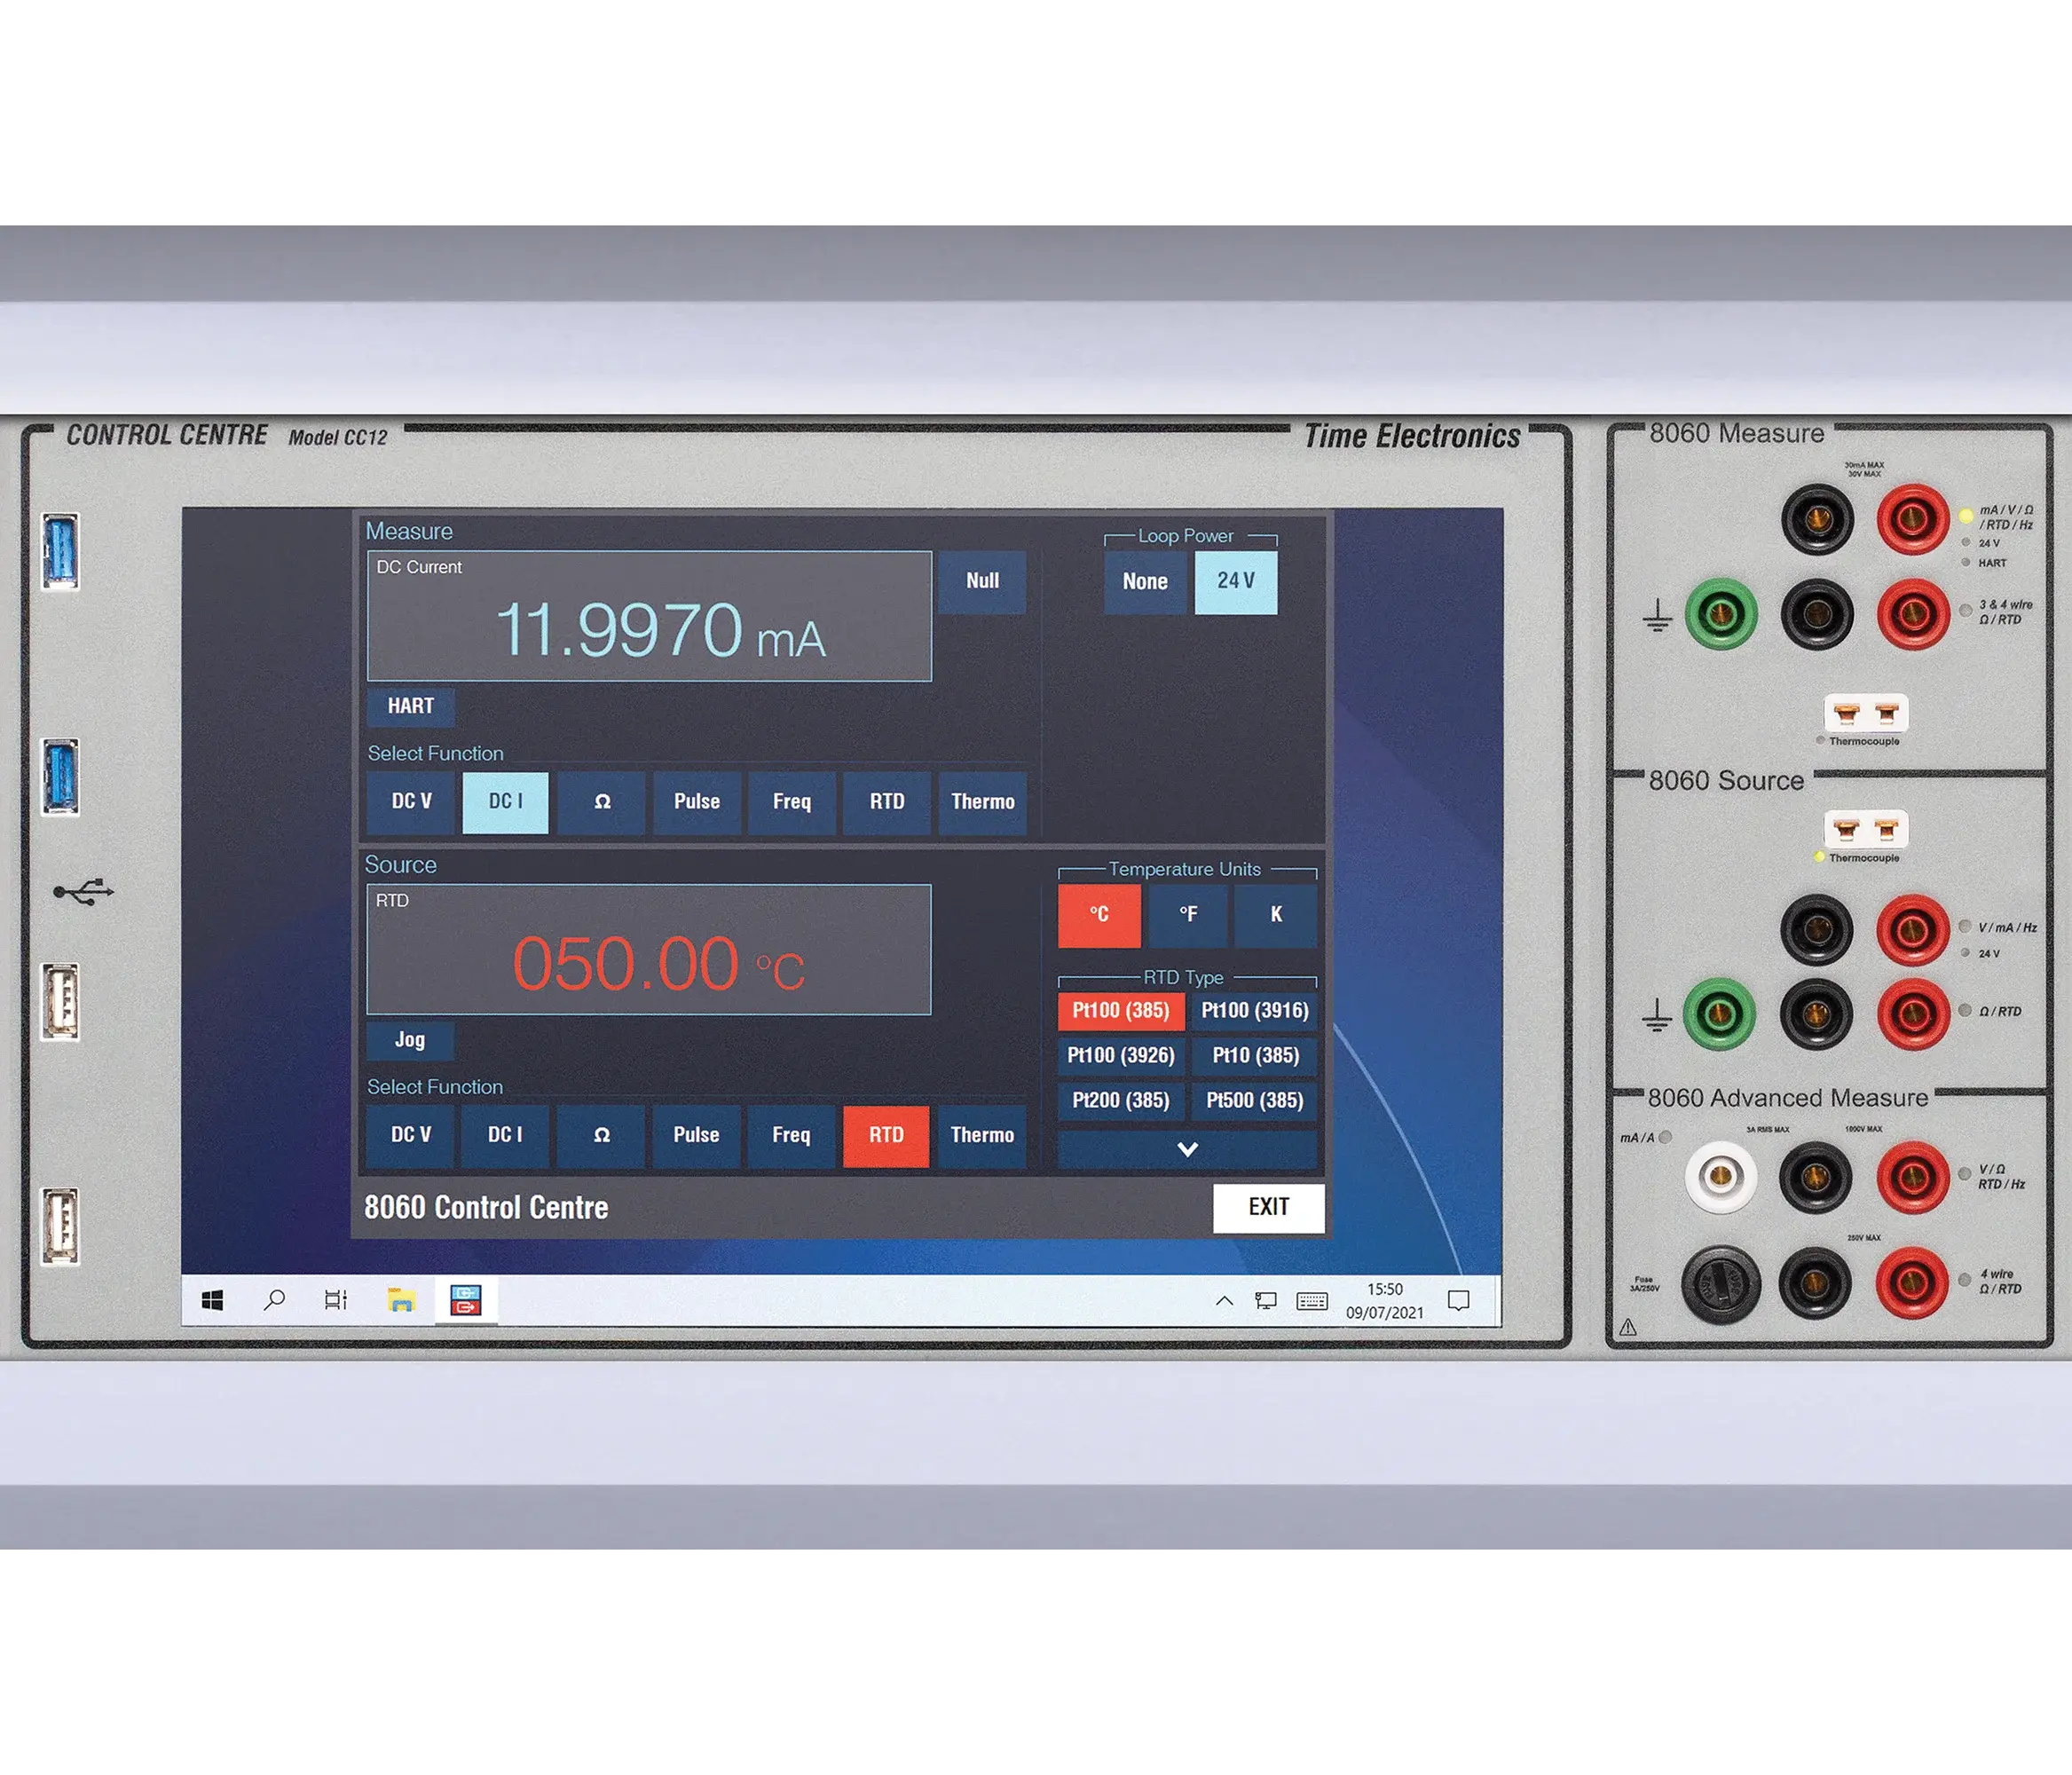Select DC V in Measure functions
Image resolution: width=2072 pixels, height=1775 pixels.
click(x=411, y=802)
